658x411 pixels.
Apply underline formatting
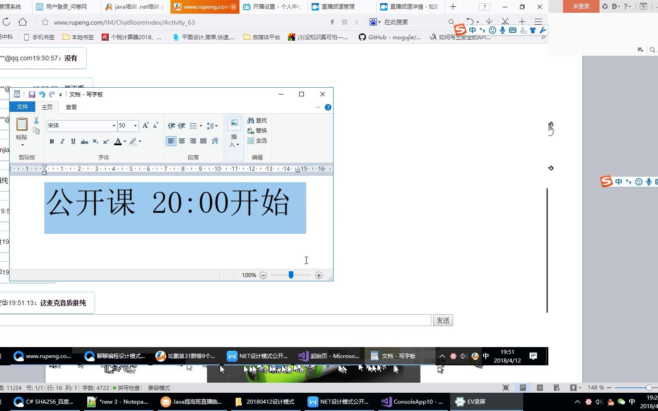(x=73, y=142)
